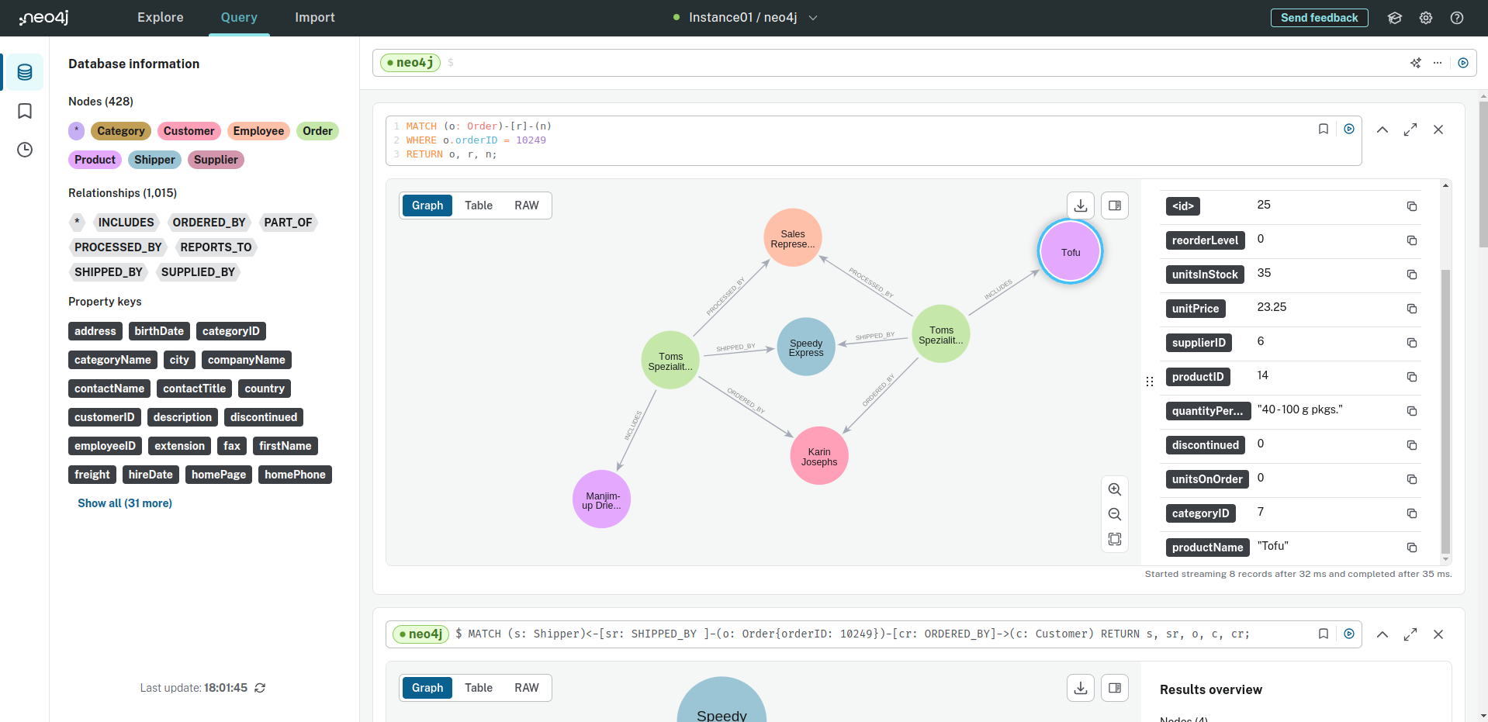The image size is (1488, 722).
Task: Click the companyName property key
Action: 247,360
